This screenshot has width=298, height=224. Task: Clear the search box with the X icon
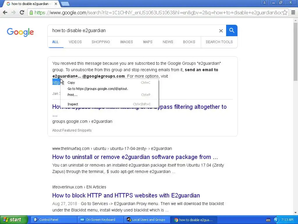tap(221, 31)
